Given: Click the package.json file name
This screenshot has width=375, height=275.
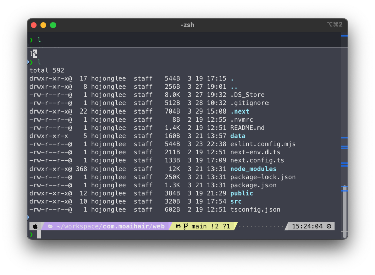Looking at the screenshot, I should (x=253, y=185).
